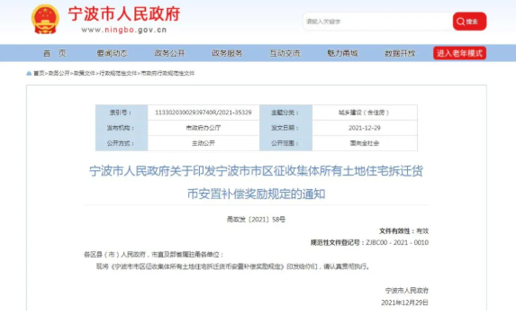Click the 城乡建设（含住房）cell
This screenshot has height=334, width=516.
(x=365, y=113)
